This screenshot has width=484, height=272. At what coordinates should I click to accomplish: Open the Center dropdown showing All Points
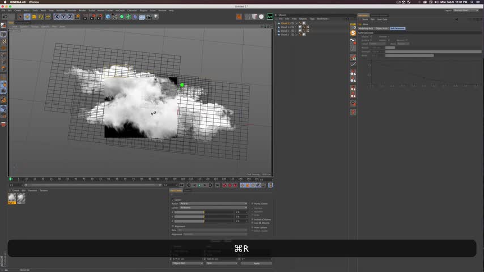pos(213,208)
